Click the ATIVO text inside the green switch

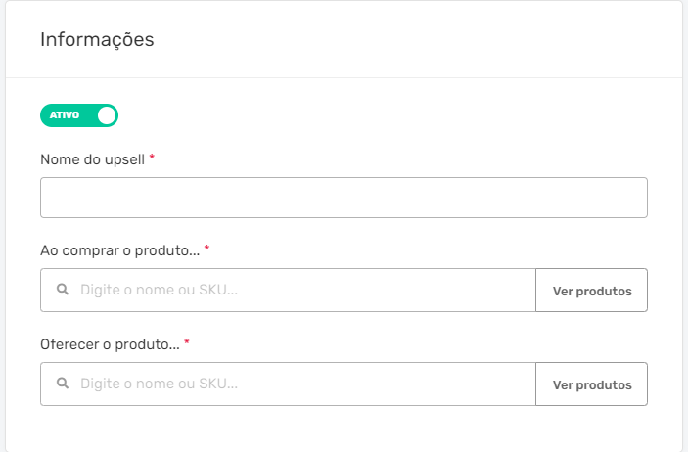pyautogui.click(x=65, y=115)
